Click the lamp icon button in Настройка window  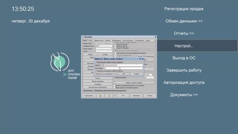(100, 96)
